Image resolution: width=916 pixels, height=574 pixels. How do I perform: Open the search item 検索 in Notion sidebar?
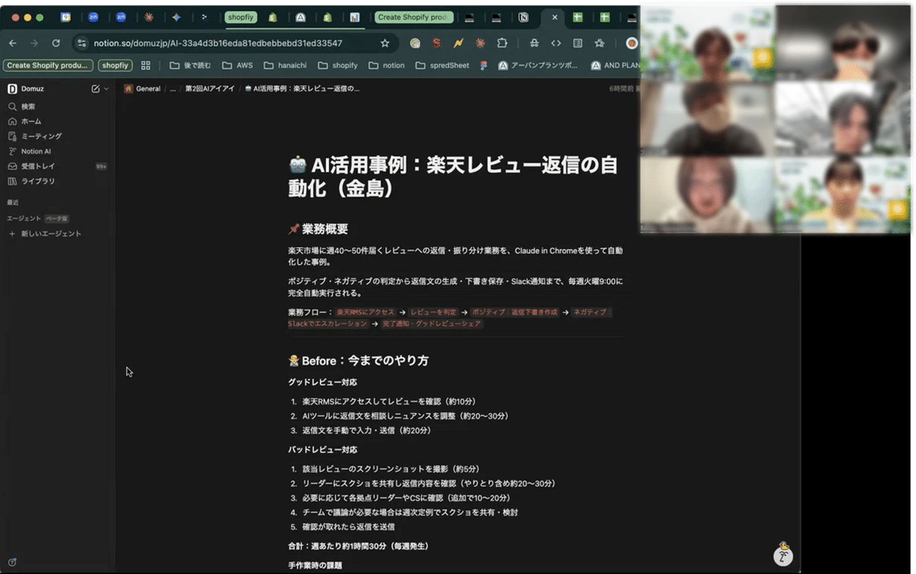pos(28,106)
